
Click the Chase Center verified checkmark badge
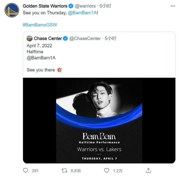point(66,38)
